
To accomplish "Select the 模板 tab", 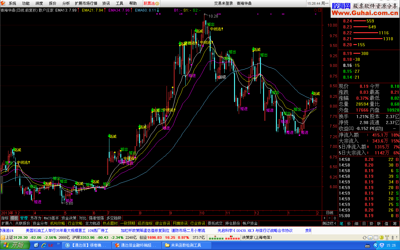I will click(x=14, y=218).
